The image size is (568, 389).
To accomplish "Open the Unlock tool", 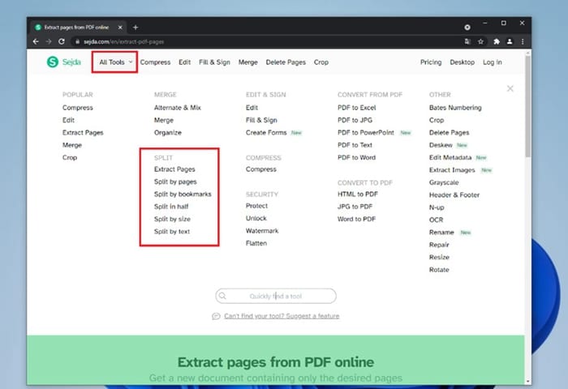I will tap(256, 218).
